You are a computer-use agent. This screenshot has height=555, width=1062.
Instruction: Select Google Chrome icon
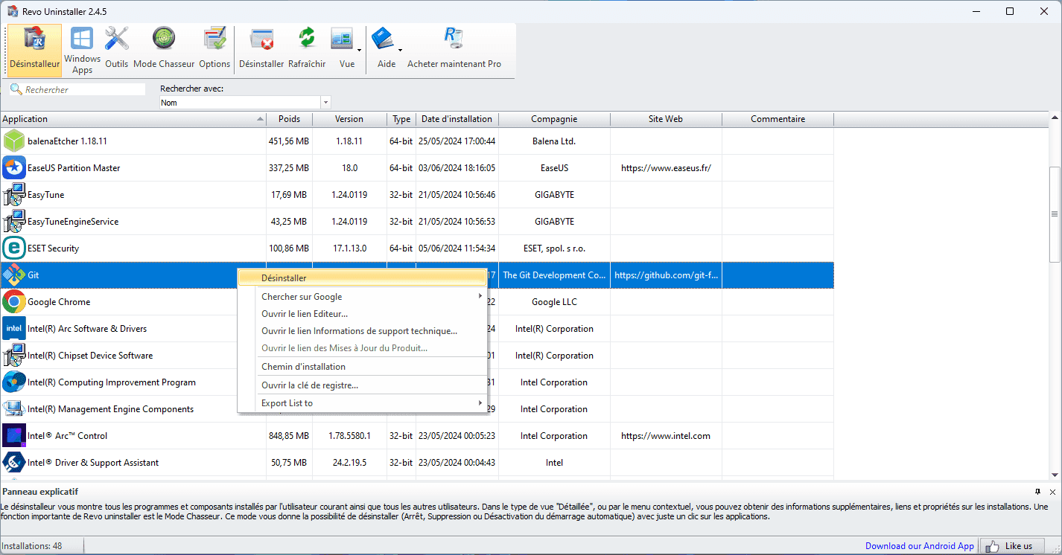coord(14,301)
